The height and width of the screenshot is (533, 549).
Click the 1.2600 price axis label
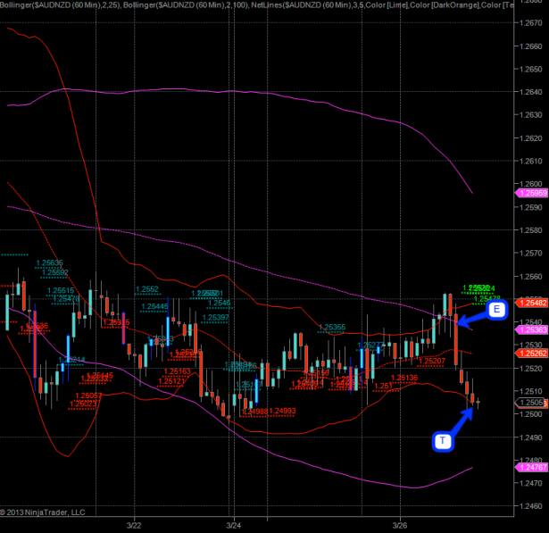pos(532,184)
